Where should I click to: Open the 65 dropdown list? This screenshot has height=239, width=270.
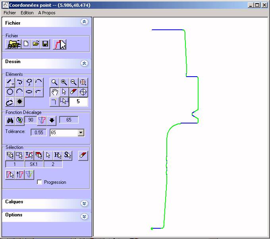[x=81, y=133]
